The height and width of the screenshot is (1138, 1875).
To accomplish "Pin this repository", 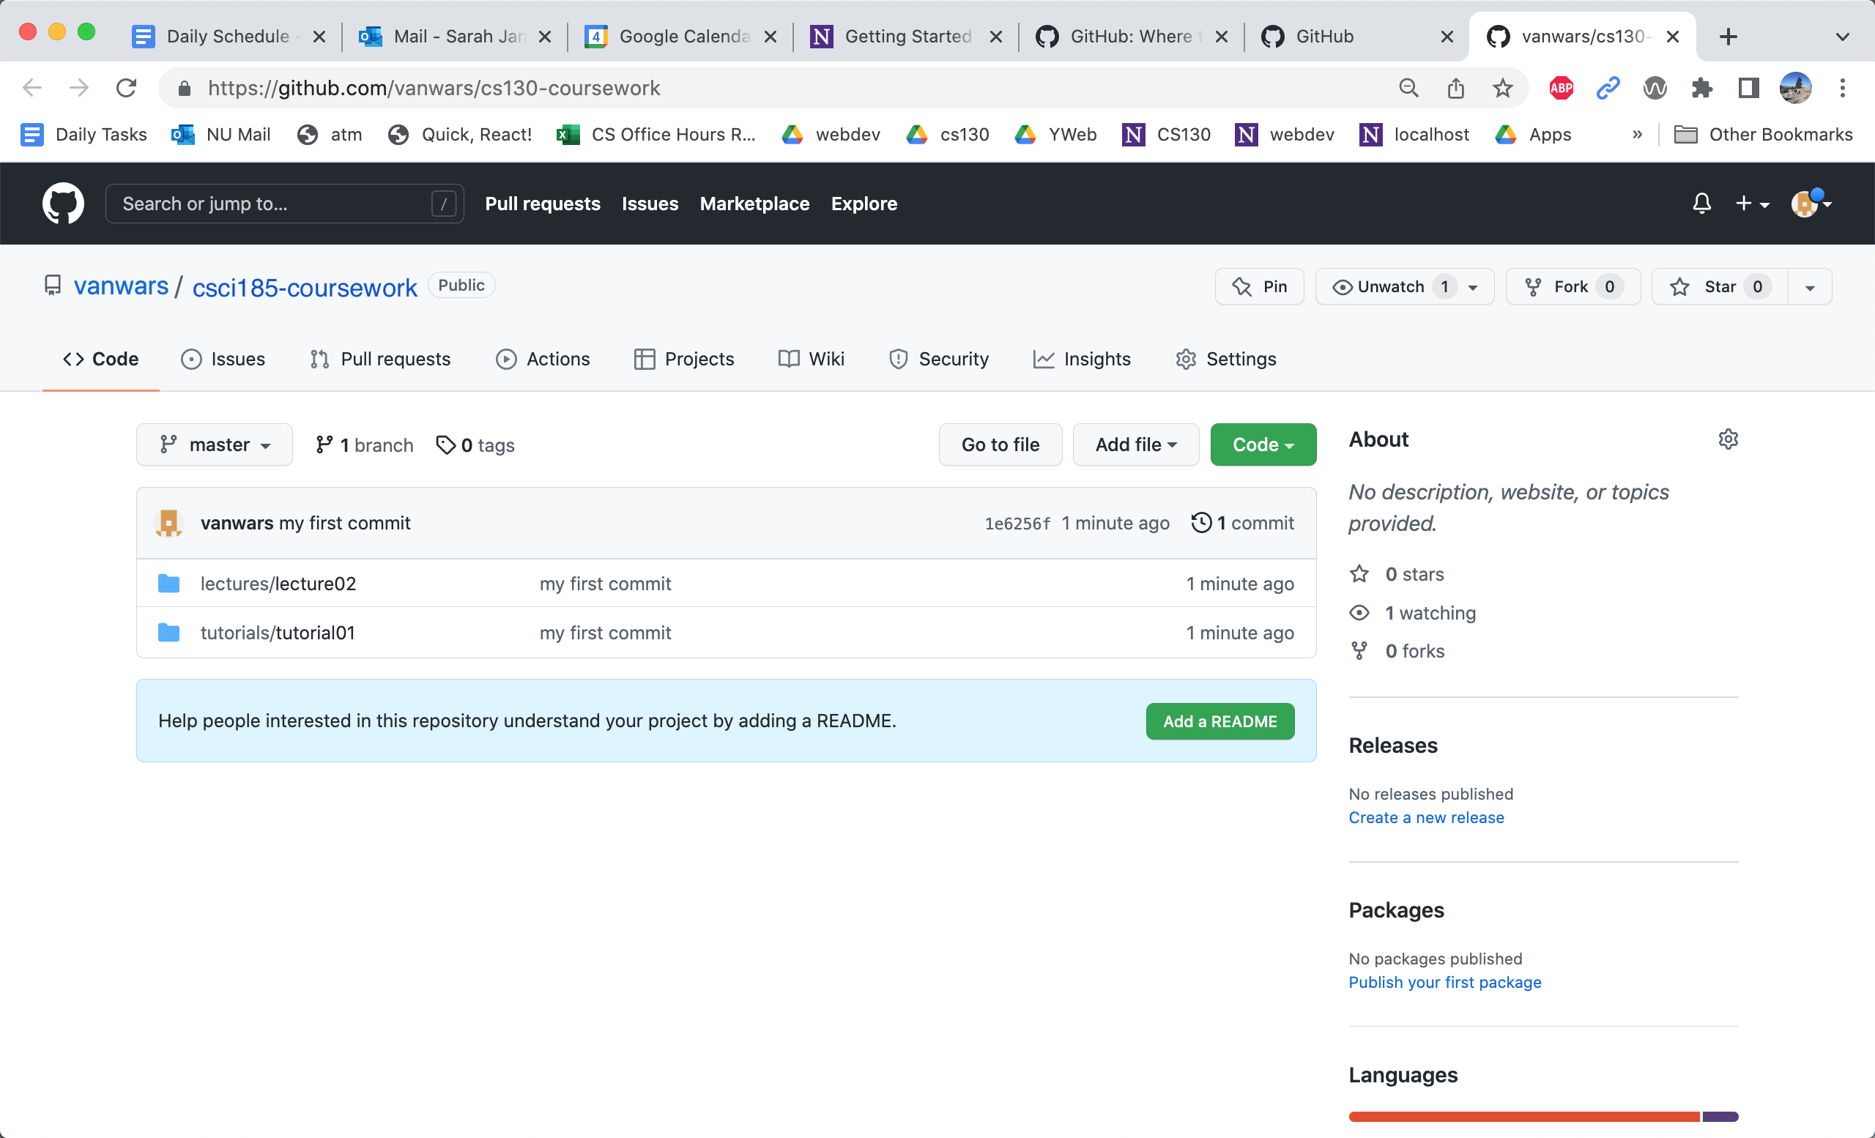I will (x=1259, y=287).
